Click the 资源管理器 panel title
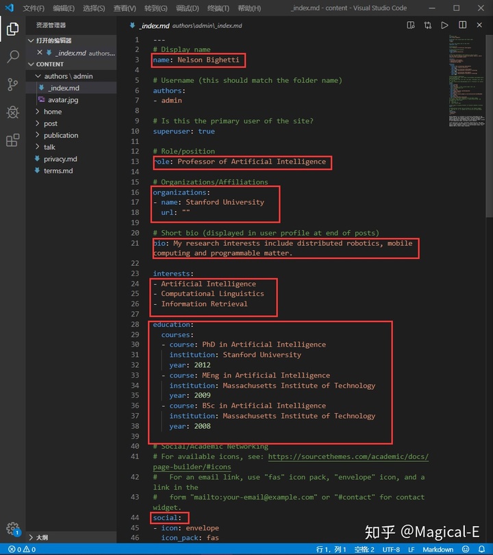Viewport: 493px width, 555px height. click(x=51, y=25)
